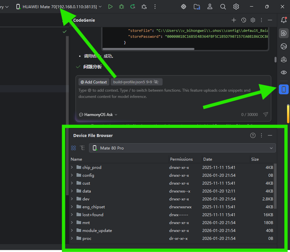Click the code block horizontal scrollbar
Screen dimensions: 290x252
(x=148, y=49)
